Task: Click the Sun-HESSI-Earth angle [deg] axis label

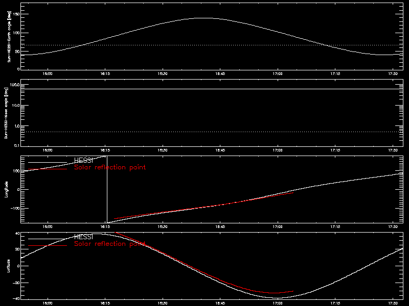Action: point(9,37)
